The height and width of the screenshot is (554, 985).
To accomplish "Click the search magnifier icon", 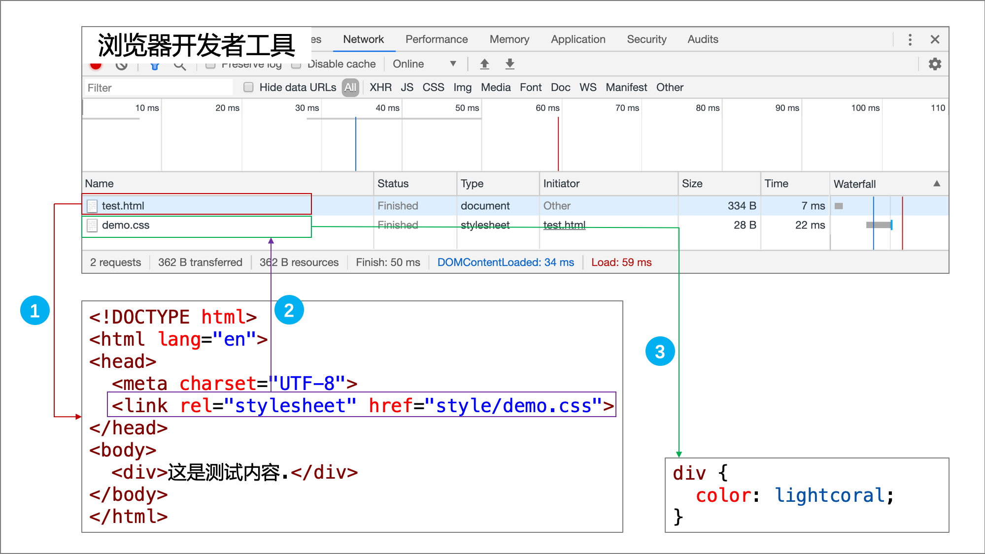I will coord(180,66).
